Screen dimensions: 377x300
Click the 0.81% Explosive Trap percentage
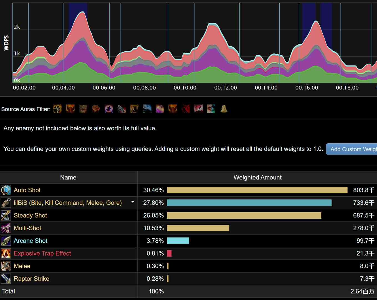coord(155,253)
